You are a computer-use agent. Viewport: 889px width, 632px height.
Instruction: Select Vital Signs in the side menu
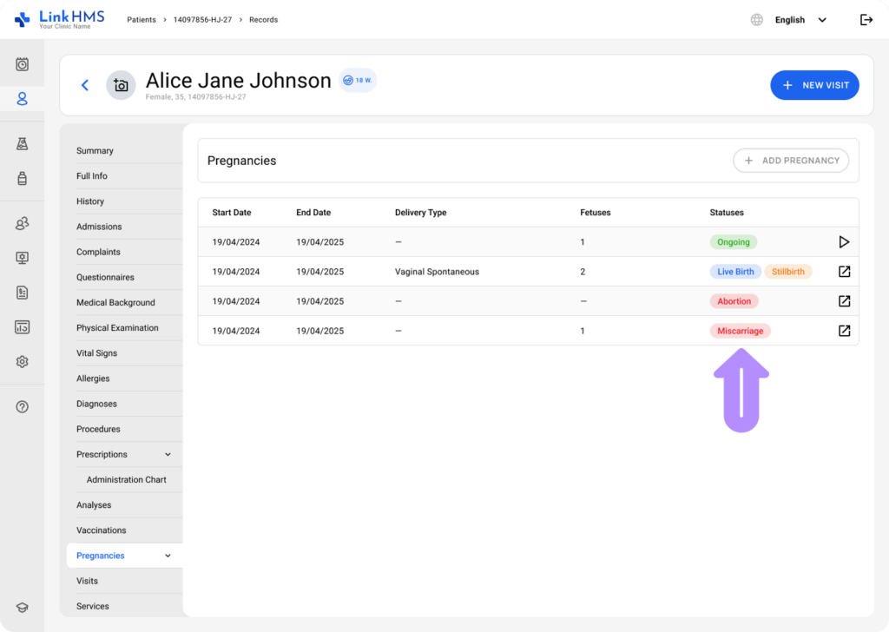(96, 353)
